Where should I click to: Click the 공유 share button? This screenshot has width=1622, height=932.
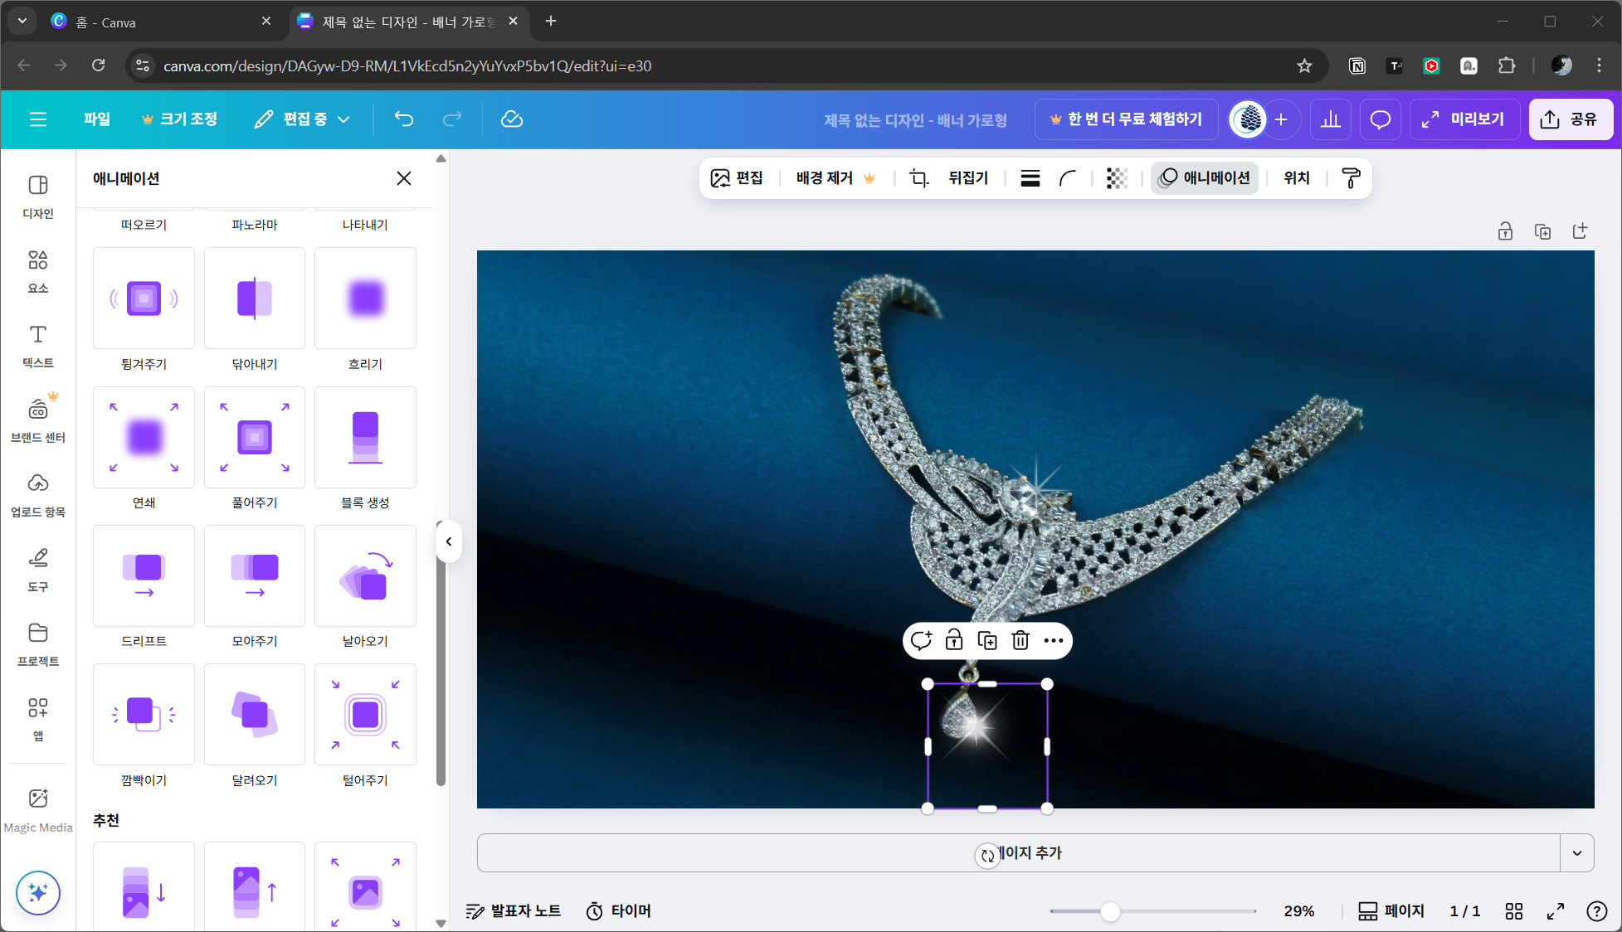(x=1571, y=119)
